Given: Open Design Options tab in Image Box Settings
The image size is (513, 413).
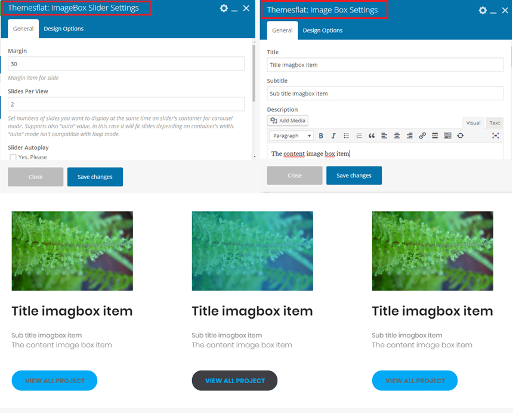Looking at the screenshot, I should pyautogui.click(x=323, y=30).
